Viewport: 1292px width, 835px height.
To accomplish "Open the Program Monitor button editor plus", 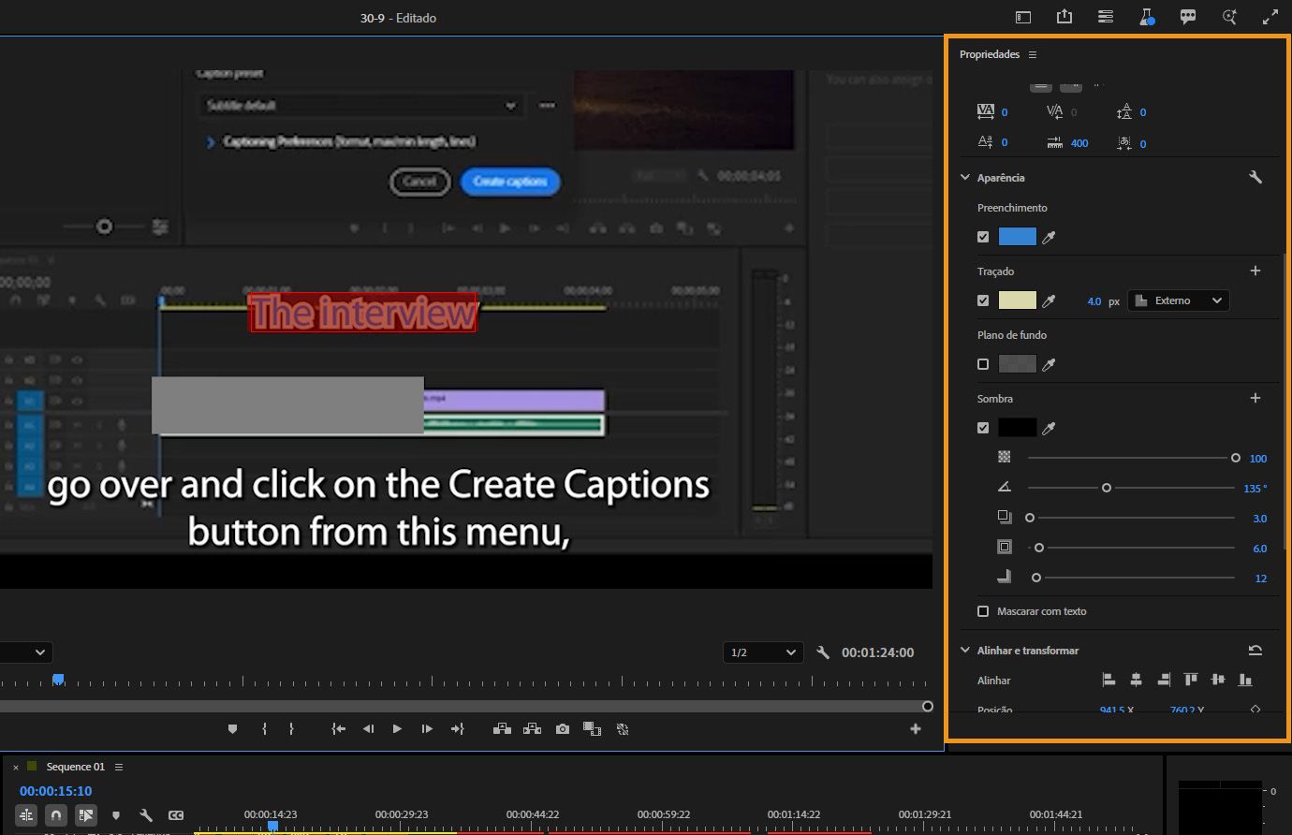I will pyautogui.click(x=916, y=729).
